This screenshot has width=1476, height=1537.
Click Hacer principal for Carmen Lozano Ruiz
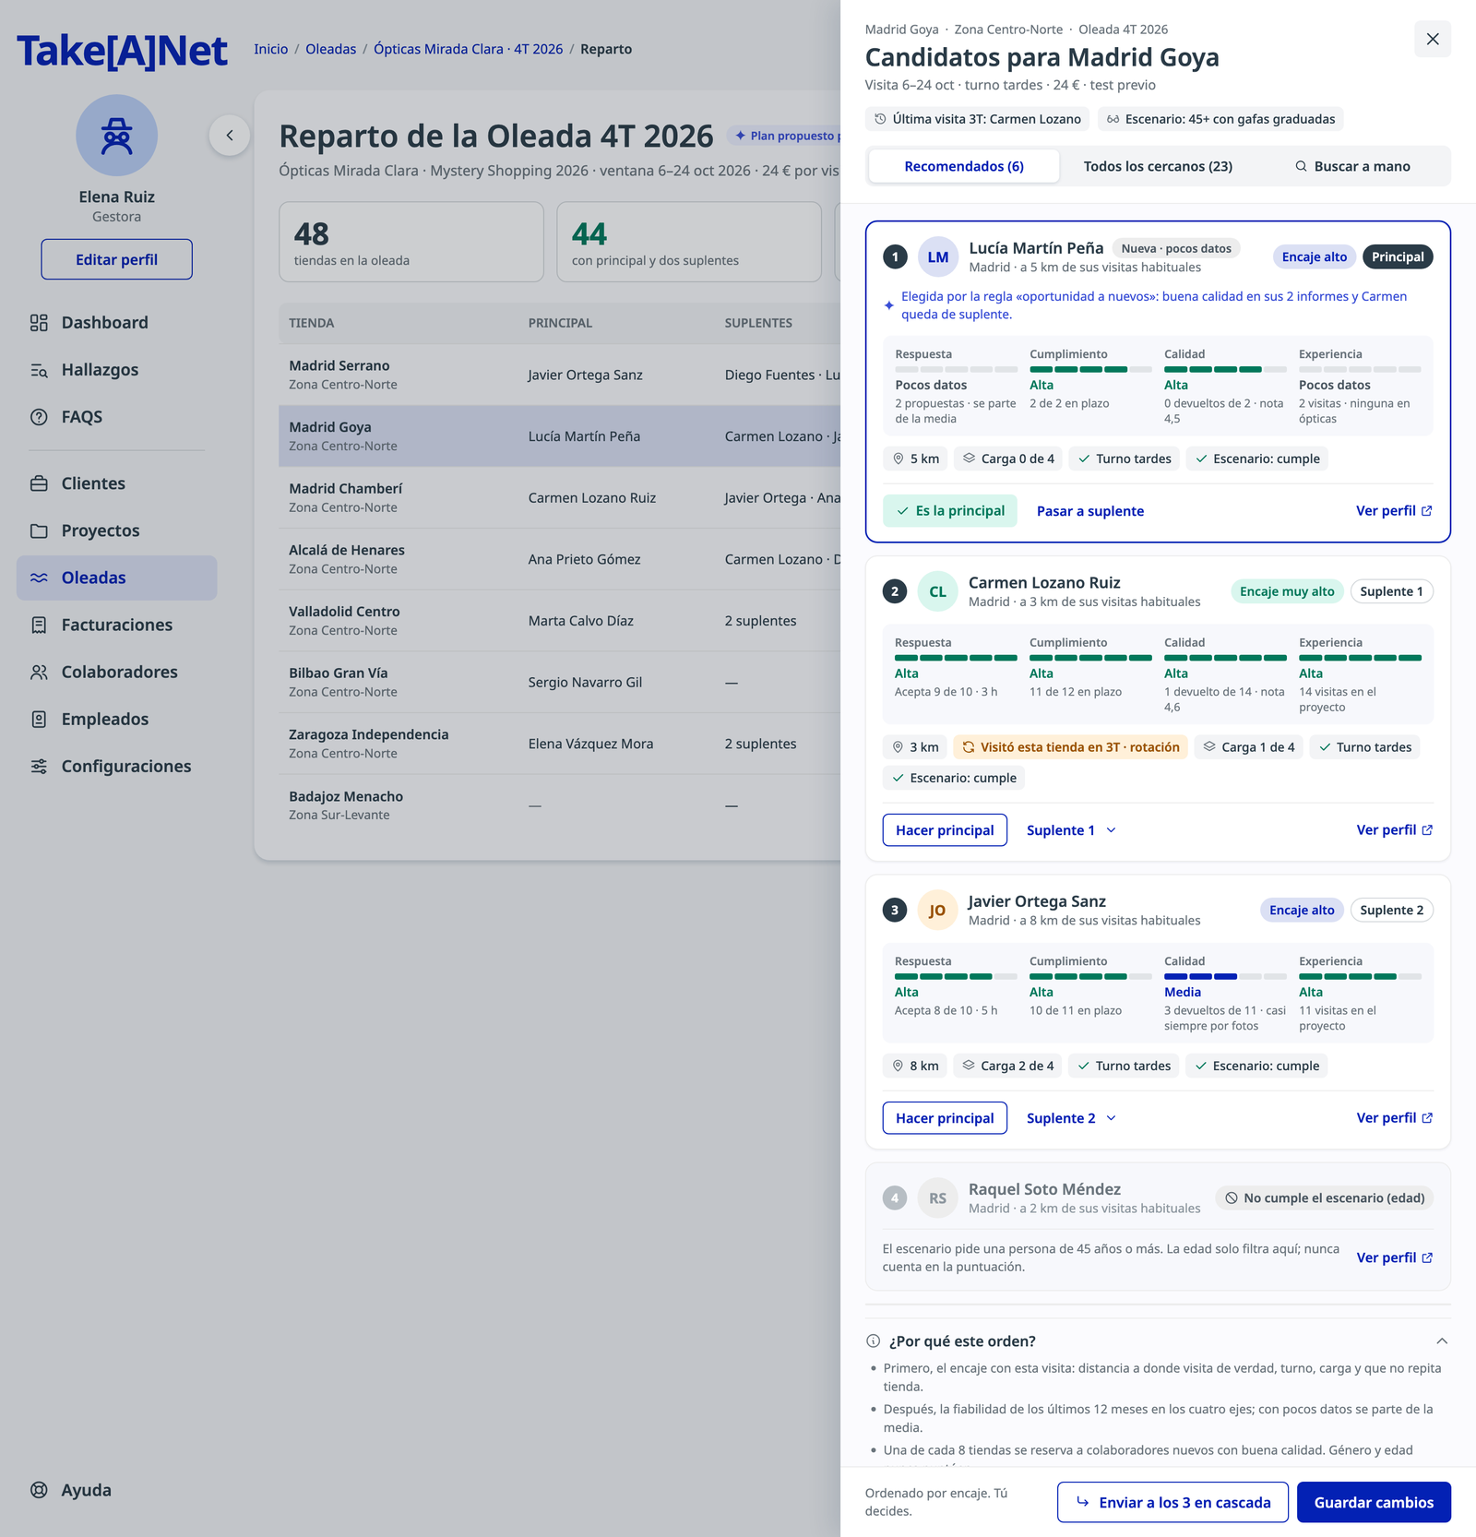[x=945, y=830]
